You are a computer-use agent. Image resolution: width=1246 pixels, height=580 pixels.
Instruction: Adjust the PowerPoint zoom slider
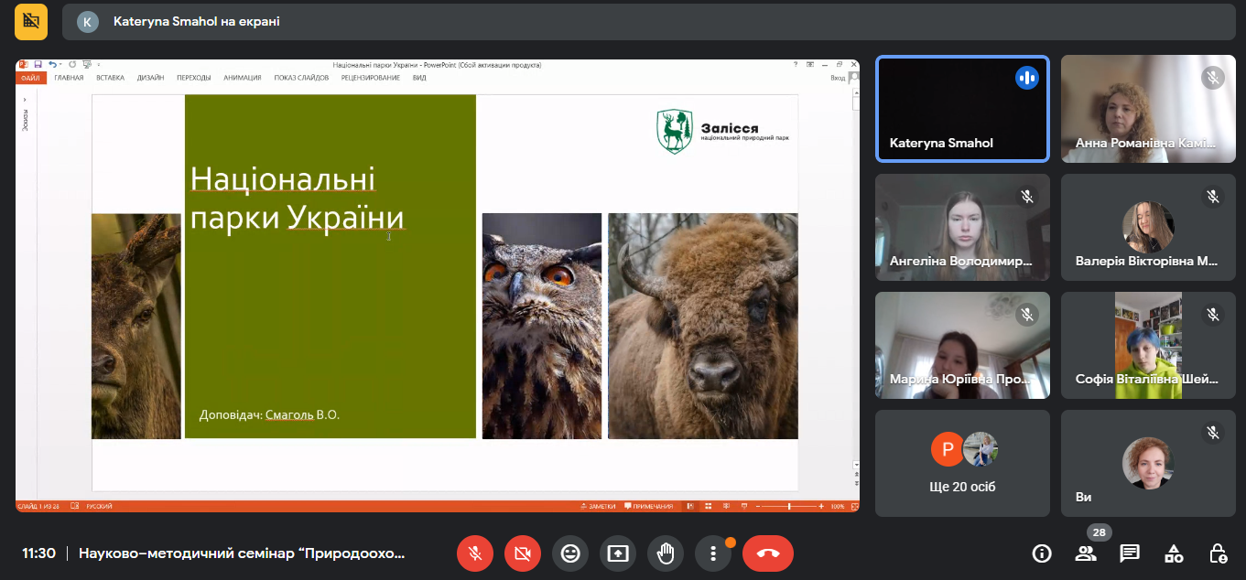coord(789,506)
